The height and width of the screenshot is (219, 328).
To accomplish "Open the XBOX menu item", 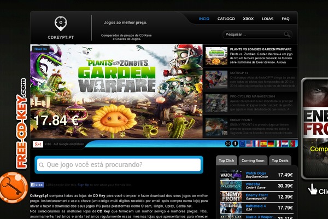I will pos(248,19).
